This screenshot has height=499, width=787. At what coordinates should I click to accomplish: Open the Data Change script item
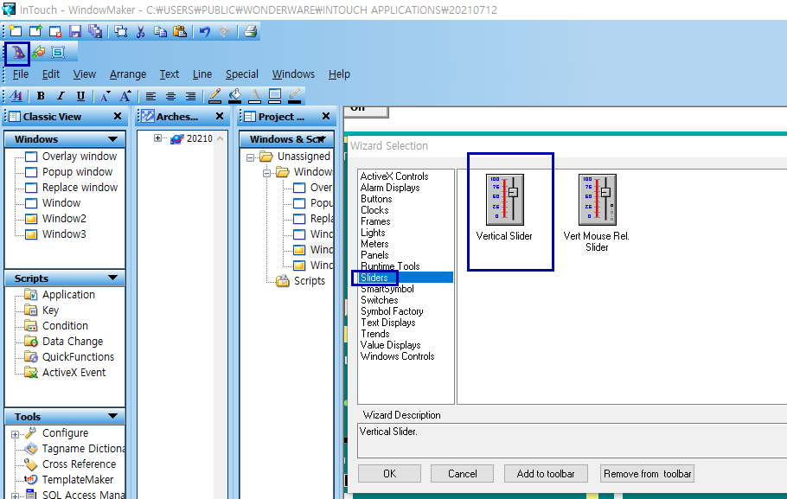(73, 342)
